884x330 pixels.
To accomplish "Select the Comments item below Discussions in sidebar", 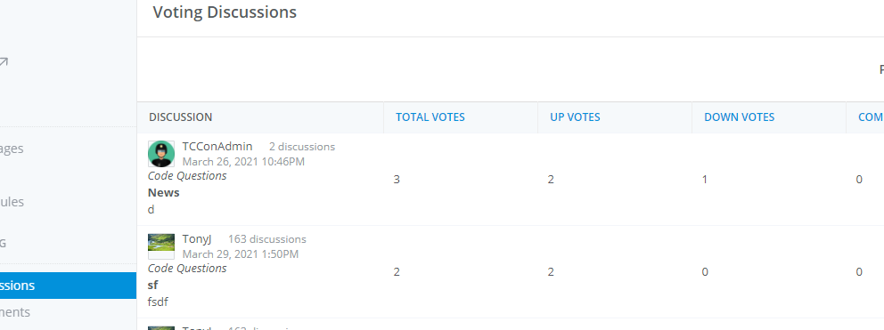I will click(15, 312).
